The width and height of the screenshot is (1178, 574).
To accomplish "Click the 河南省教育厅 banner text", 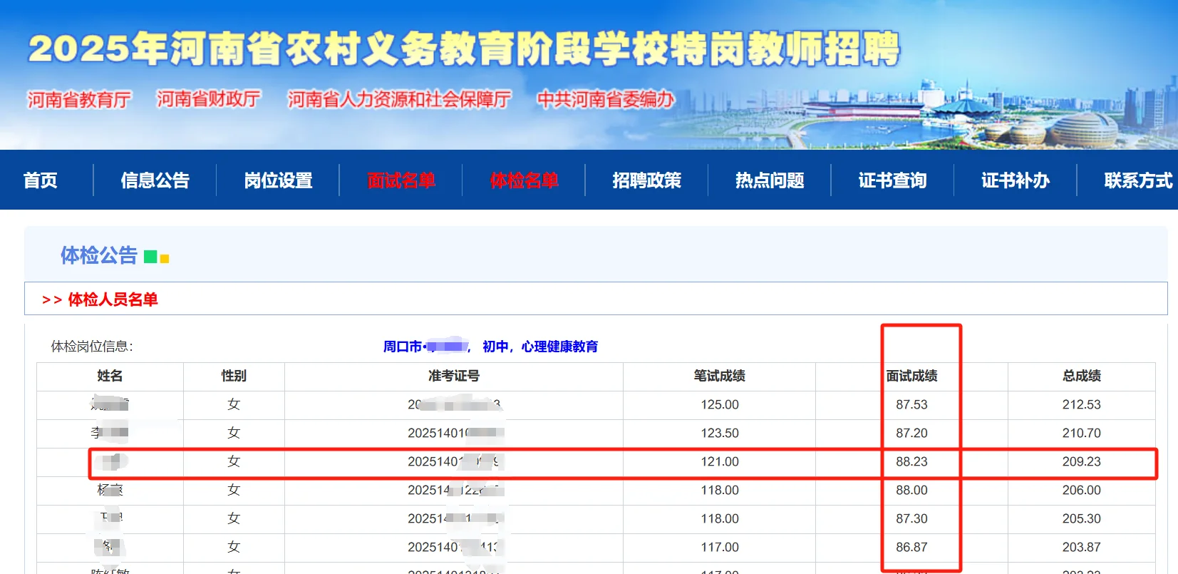I will 79,99.
